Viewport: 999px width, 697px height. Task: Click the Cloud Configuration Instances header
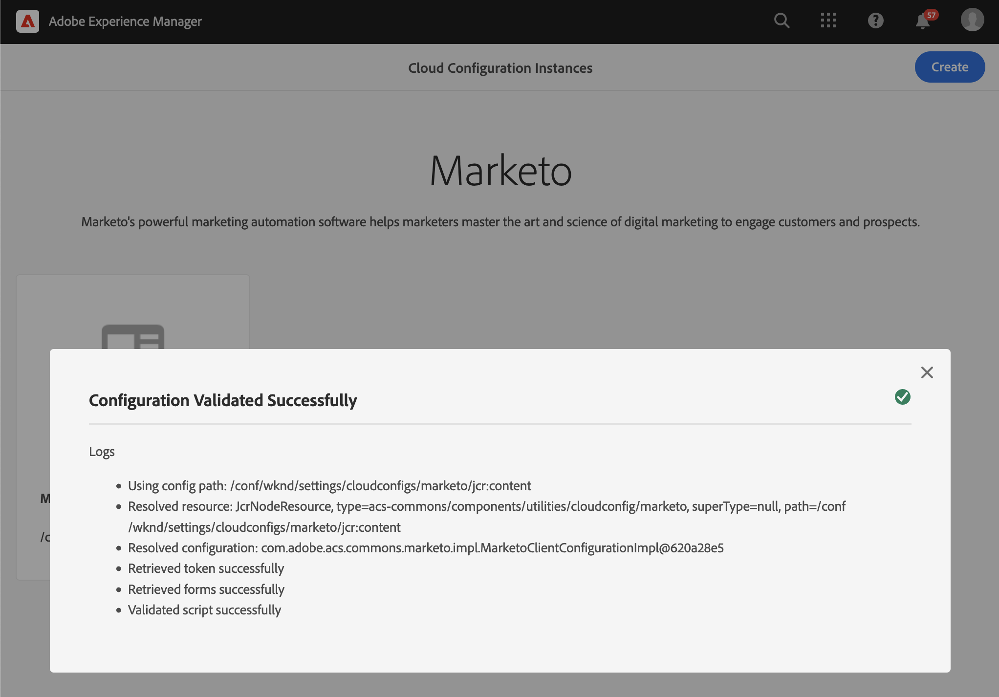pos(500,68)
